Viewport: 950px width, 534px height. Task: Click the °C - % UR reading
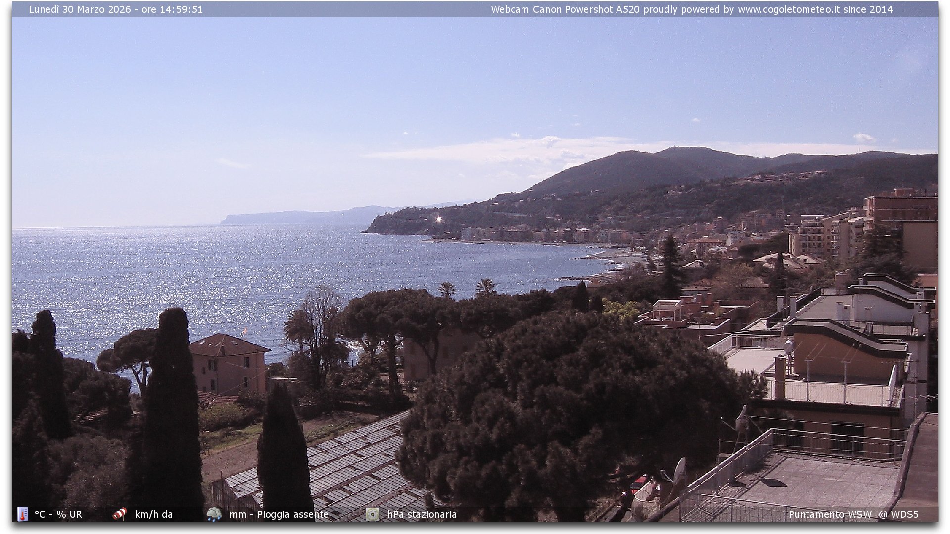58,514
